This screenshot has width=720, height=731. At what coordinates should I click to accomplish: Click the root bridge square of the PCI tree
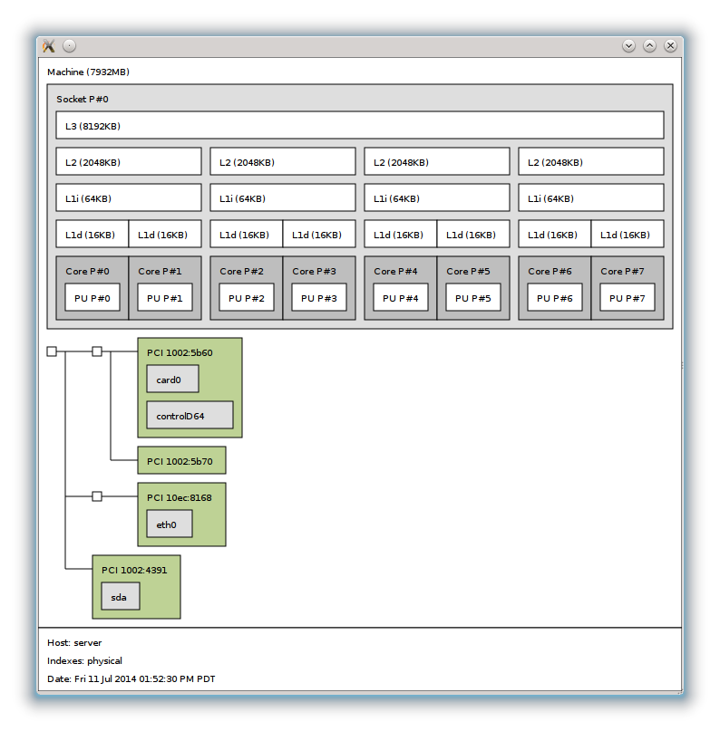coord(52,351)
